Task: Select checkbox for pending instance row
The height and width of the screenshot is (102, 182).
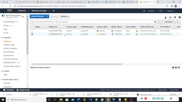Action: (x=32, y=34)
